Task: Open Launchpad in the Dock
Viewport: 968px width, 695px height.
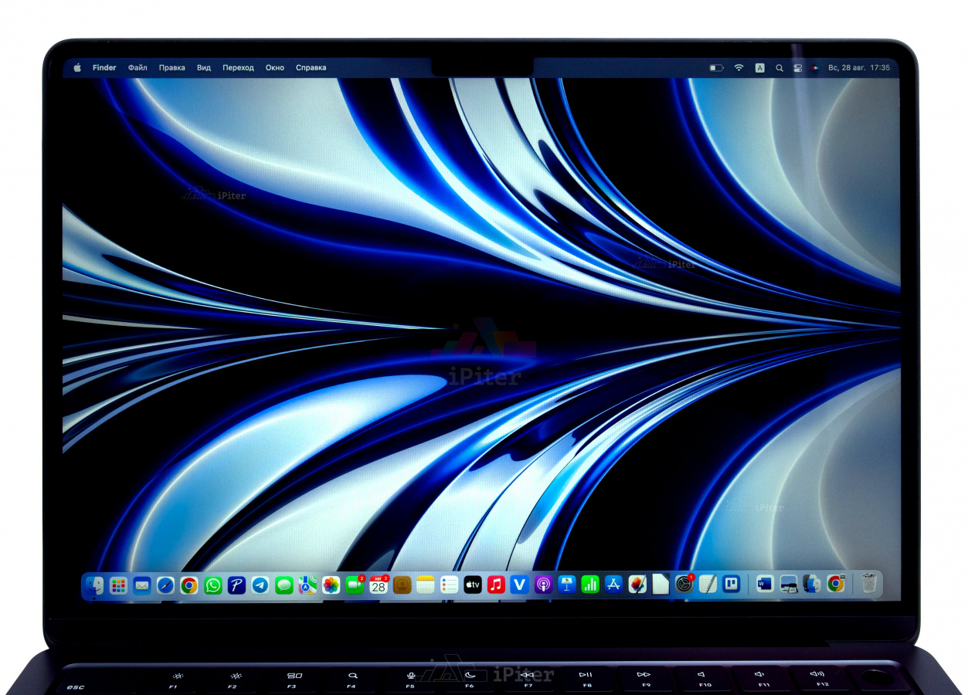Action: click(x=118, y=585)
